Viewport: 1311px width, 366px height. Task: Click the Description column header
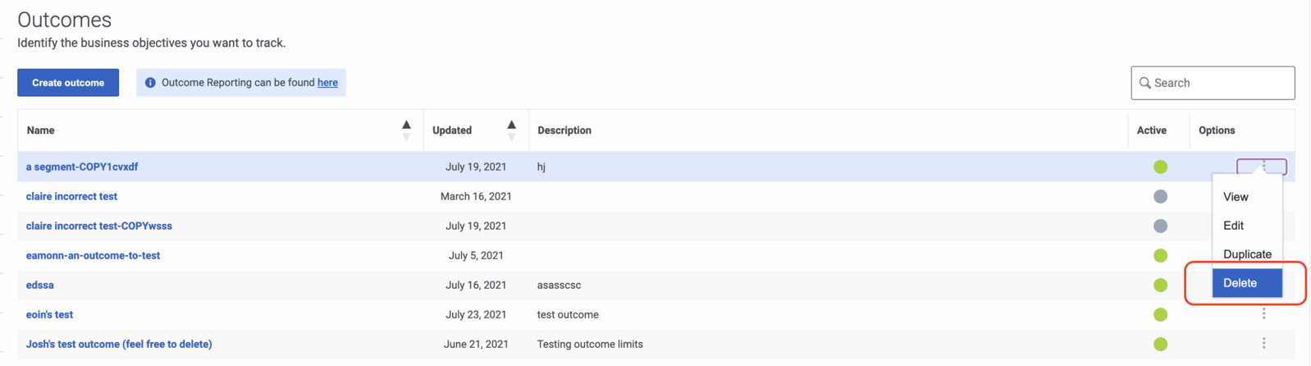564,130
